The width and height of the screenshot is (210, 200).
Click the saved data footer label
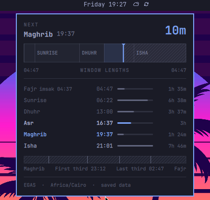click(x=116, y=185)
